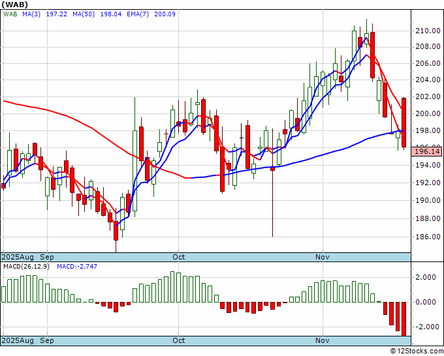Click the 208.00 price axis label

[x=428, y=47]
